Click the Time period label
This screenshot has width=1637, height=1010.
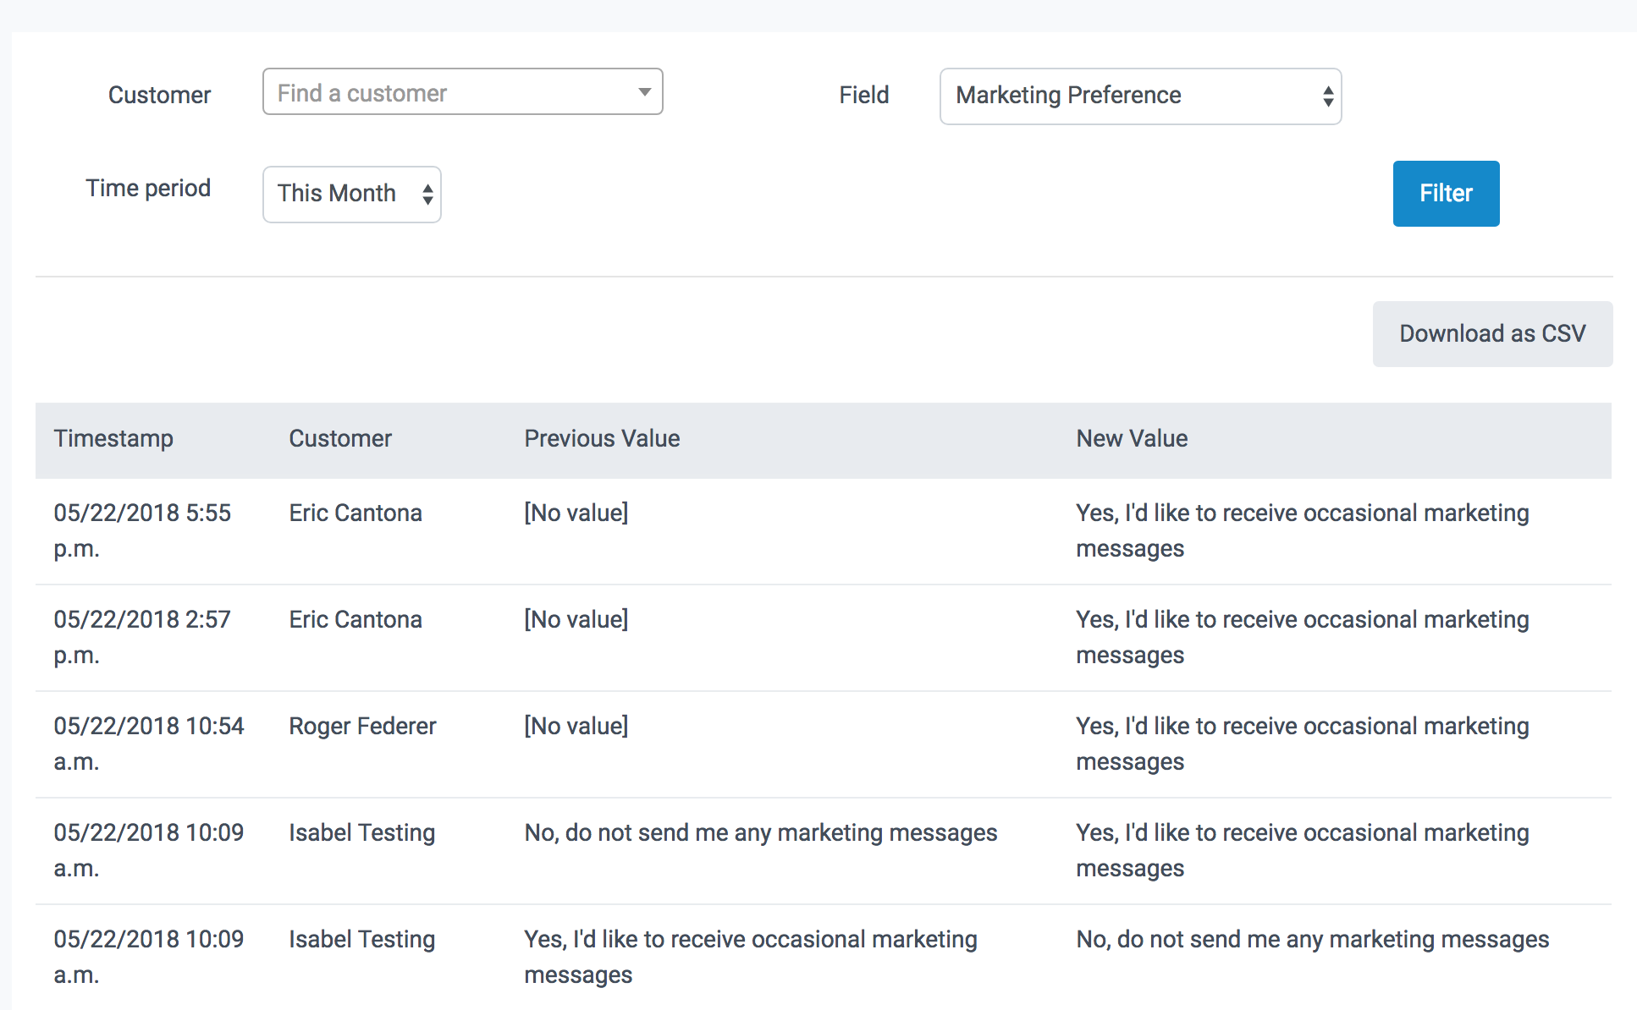click(x=147, y=188)
